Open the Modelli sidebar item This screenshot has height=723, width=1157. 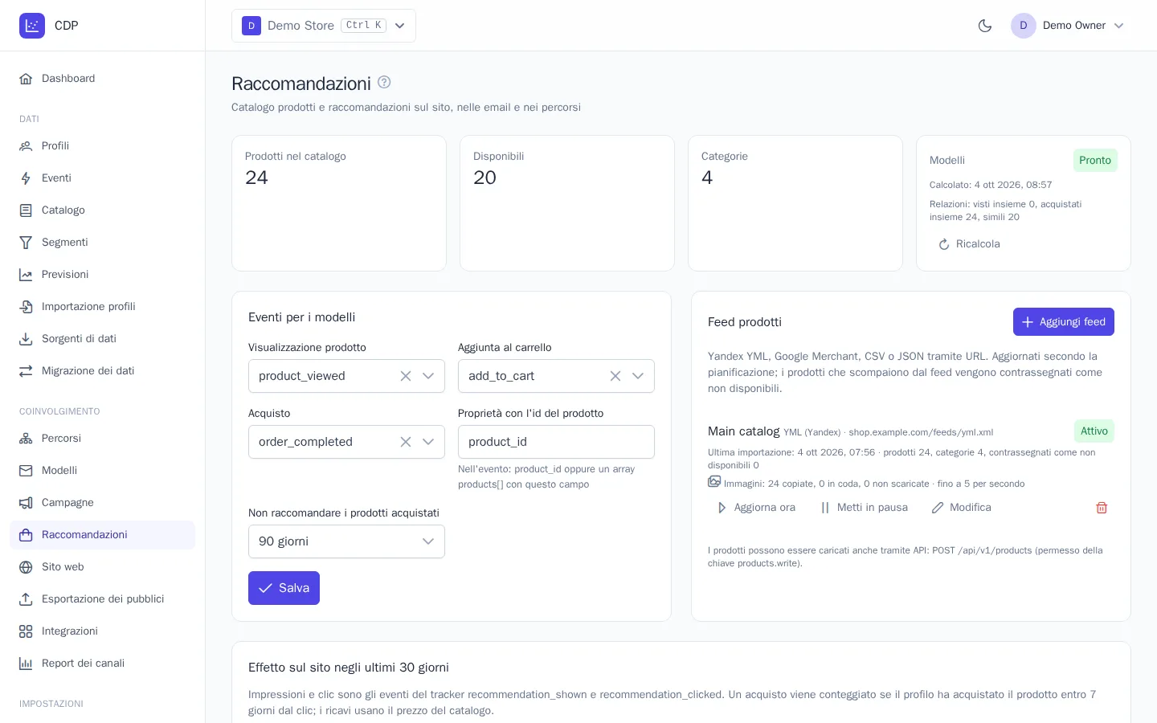(x=102, y=471)
